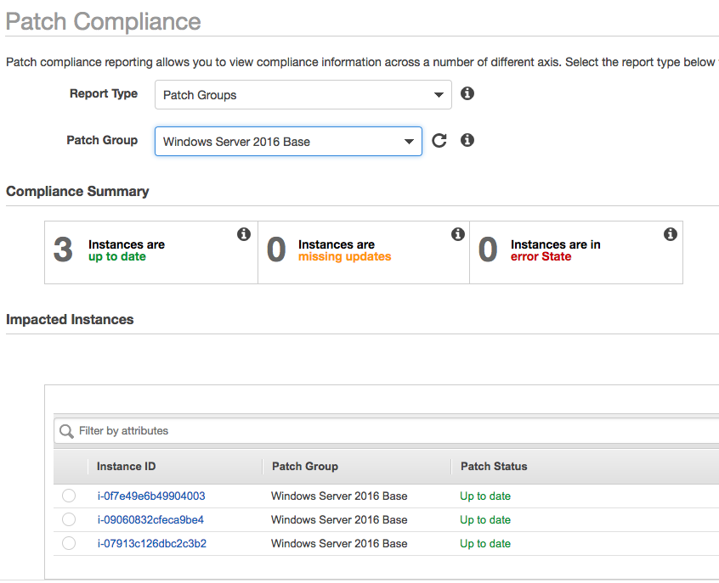Viewport: 719px width, 583px height.
Task: Click info icon next to Patch Group refresh
Action: pos(467,140)
